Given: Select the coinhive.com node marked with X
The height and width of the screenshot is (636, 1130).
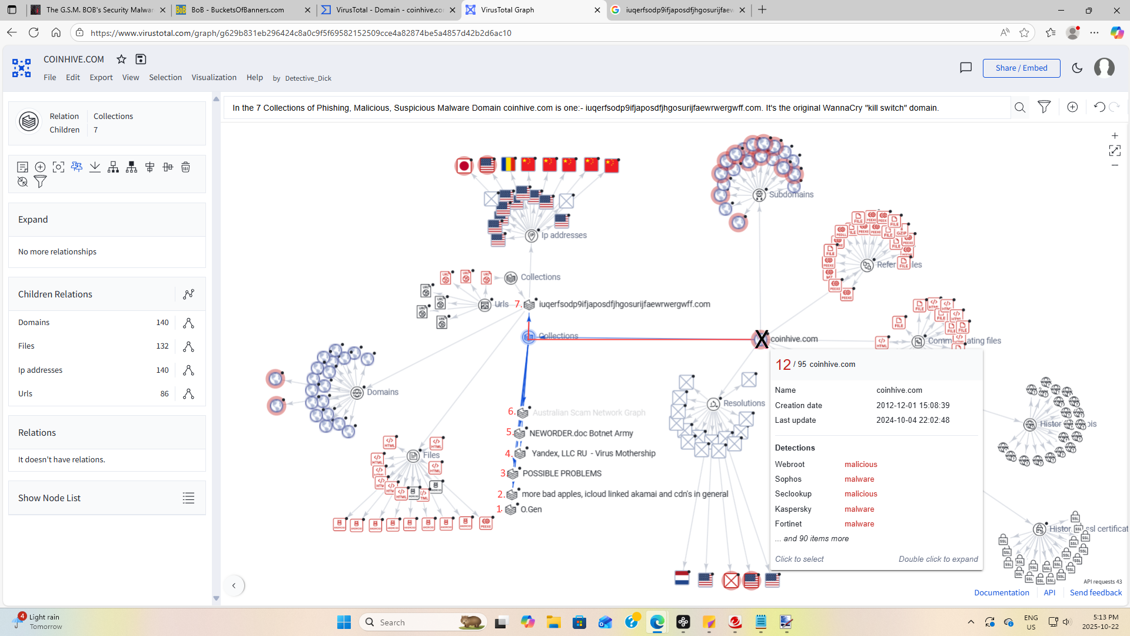Looking at the screenshot, I should [x=761, y=339].
